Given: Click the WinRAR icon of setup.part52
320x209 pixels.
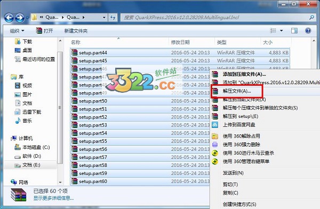Looking at the screenshot, I should [x=75, y=117].
